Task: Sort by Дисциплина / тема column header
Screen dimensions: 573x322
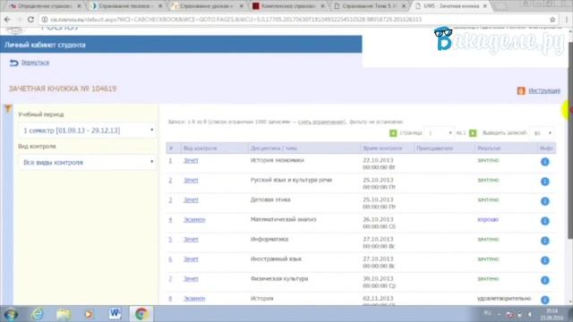Action: tap(274, 148)
